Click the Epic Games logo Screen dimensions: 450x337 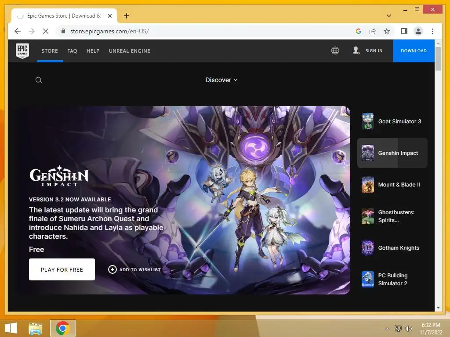(22, 51)
